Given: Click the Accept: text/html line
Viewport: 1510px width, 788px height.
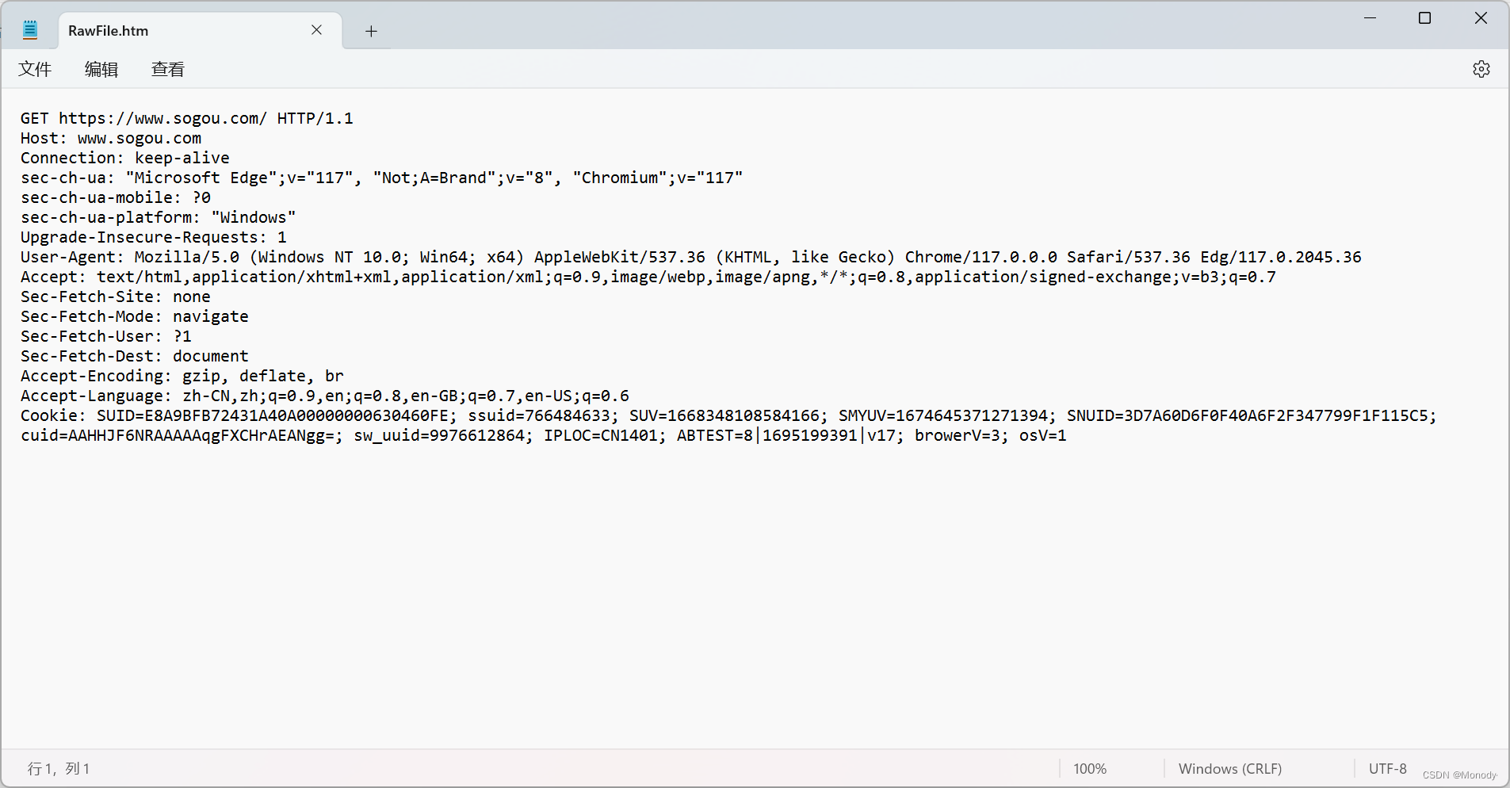Looking at the screenshot, I should [x=648, y=277].
